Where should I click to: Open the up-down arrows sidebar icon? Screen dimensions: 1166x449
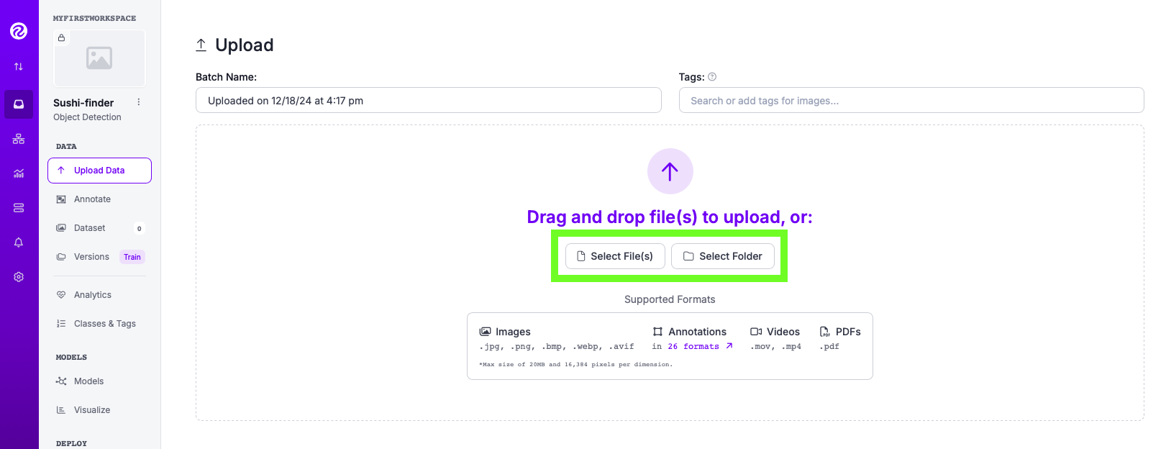pyautogui.click(x=19, y=66)
